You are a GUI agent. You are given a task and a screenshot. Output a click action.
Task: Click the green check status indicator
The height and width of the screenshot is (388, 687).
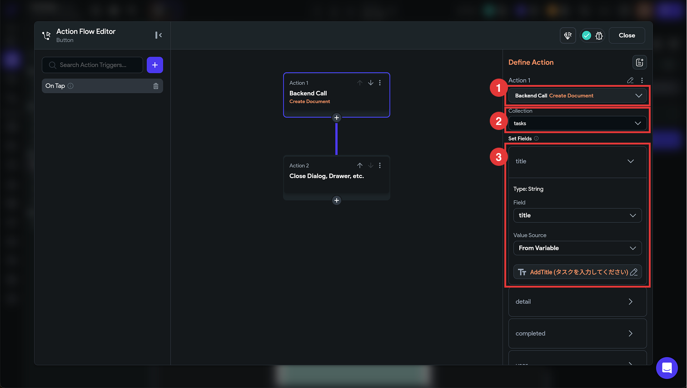click(x=587, y=35)
